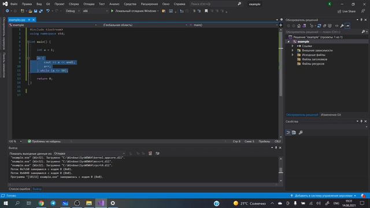Open the Файл menu
The height and width of the screenshot is (208, 370).
click(x=14, y=4)
